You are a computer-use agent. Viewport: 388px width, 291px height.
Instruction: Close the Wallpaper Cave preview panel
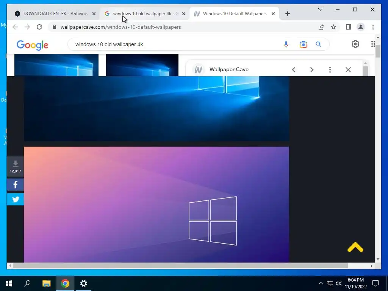pyautogui.click(x=348, y=70)
